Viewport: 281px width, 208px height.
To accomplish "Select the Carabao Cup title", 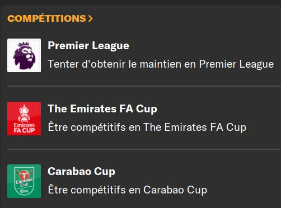I will pos(81,172).
